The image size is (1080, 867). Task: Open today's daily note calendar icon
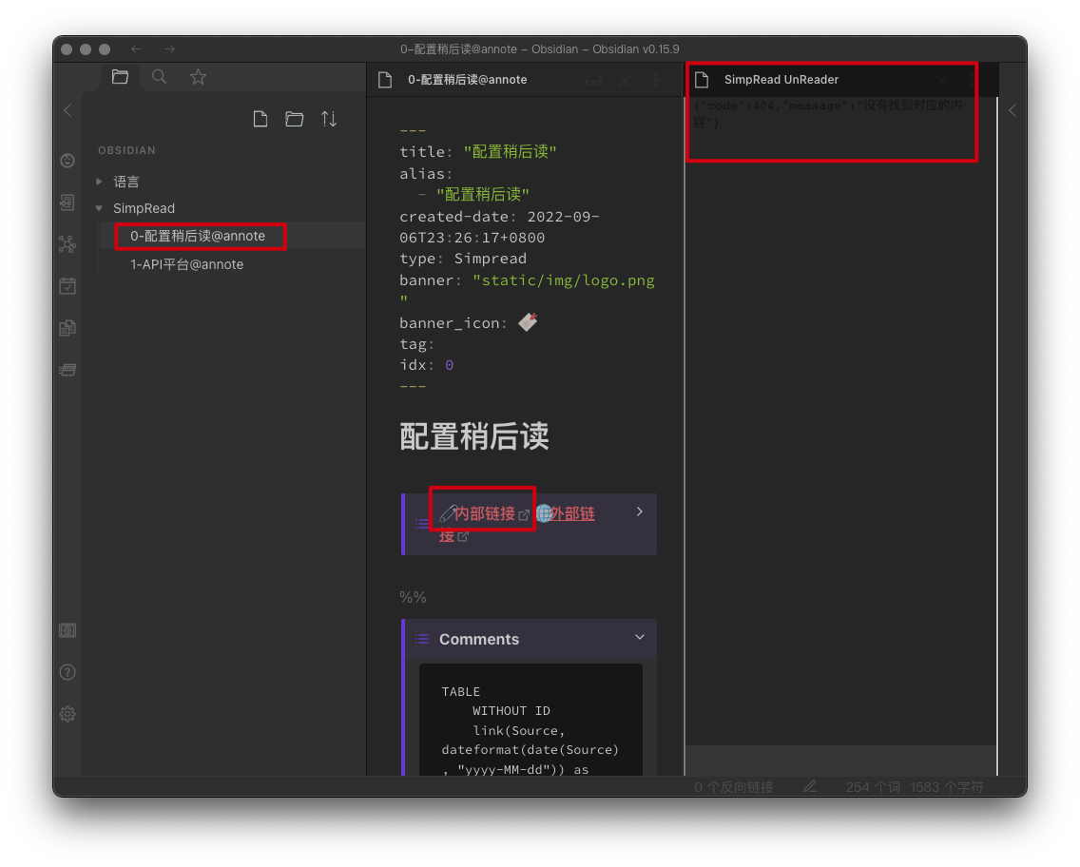pos(67,286)
